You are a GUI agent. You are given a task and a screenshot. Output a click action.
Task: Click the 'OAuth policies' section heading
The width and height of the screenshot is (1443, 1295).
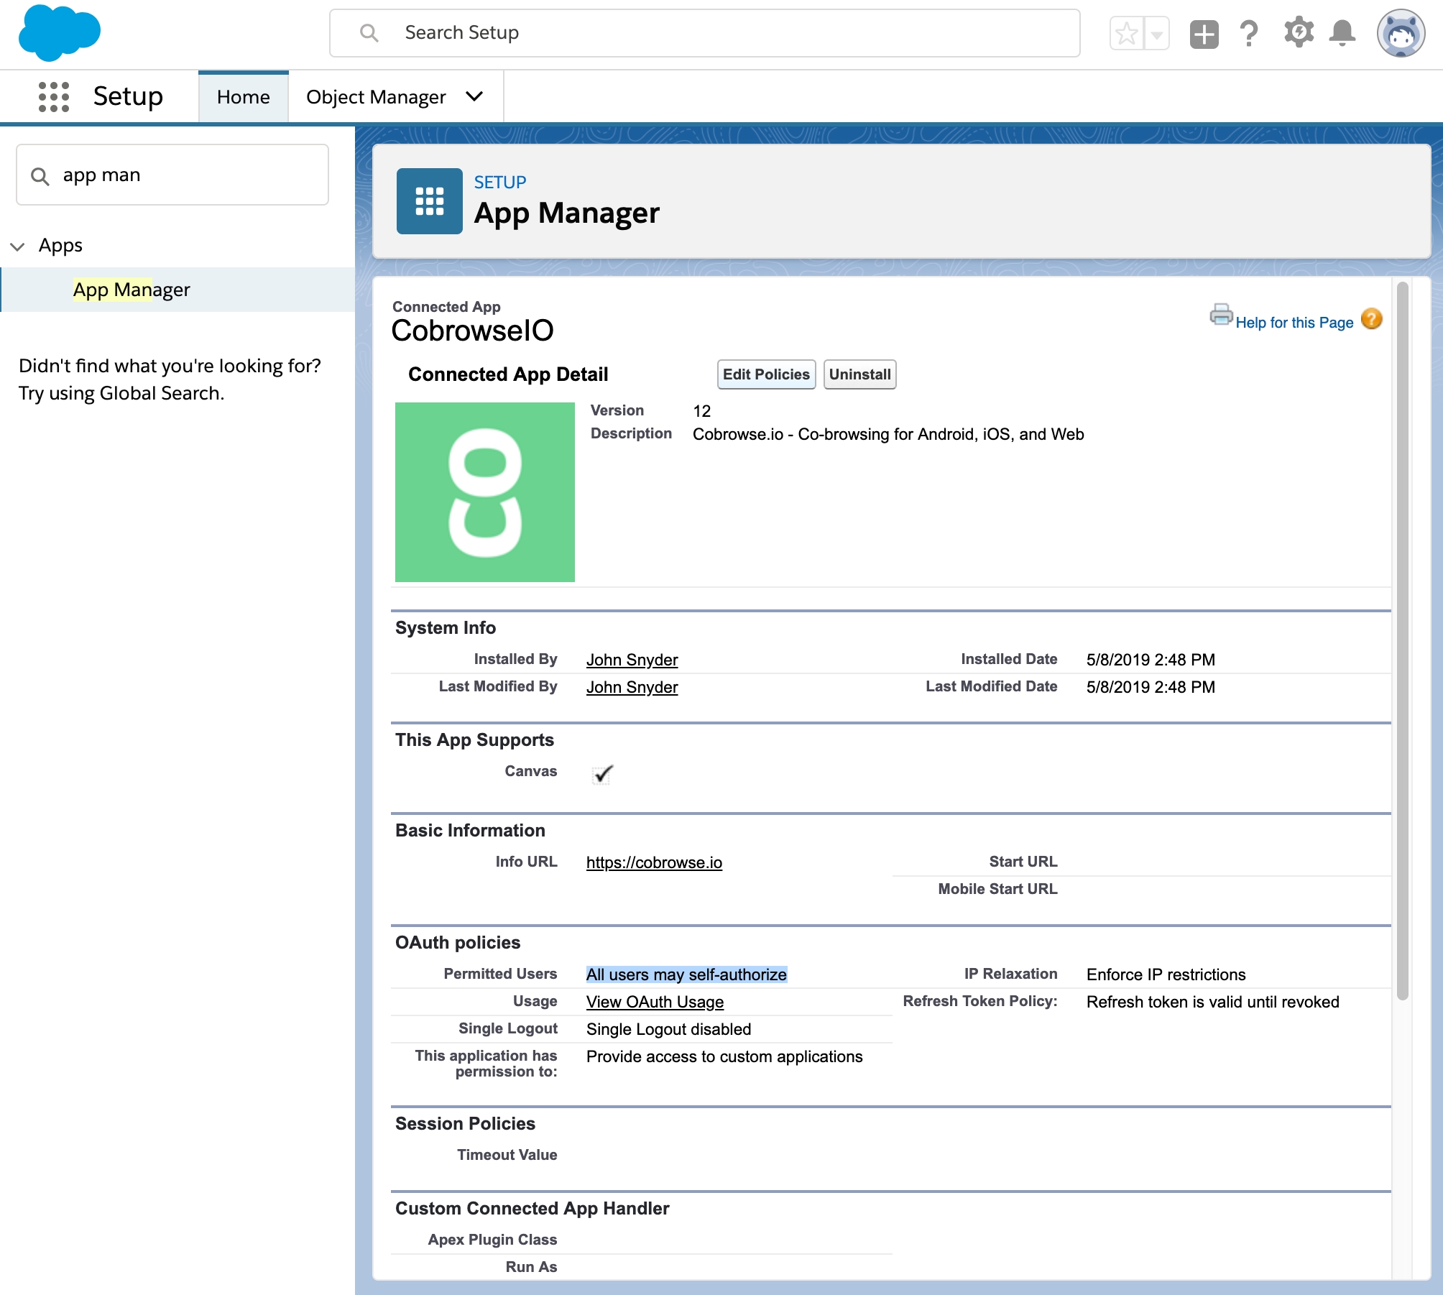point(457,943)
